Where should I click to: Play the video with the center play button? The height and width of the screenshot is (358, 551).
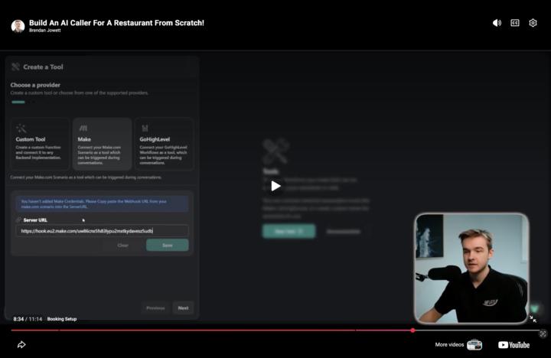coord(275,186)
